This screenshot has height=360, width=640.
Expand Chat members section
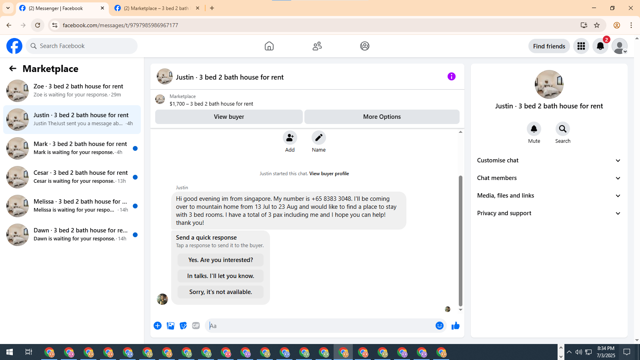pos(549,178)
